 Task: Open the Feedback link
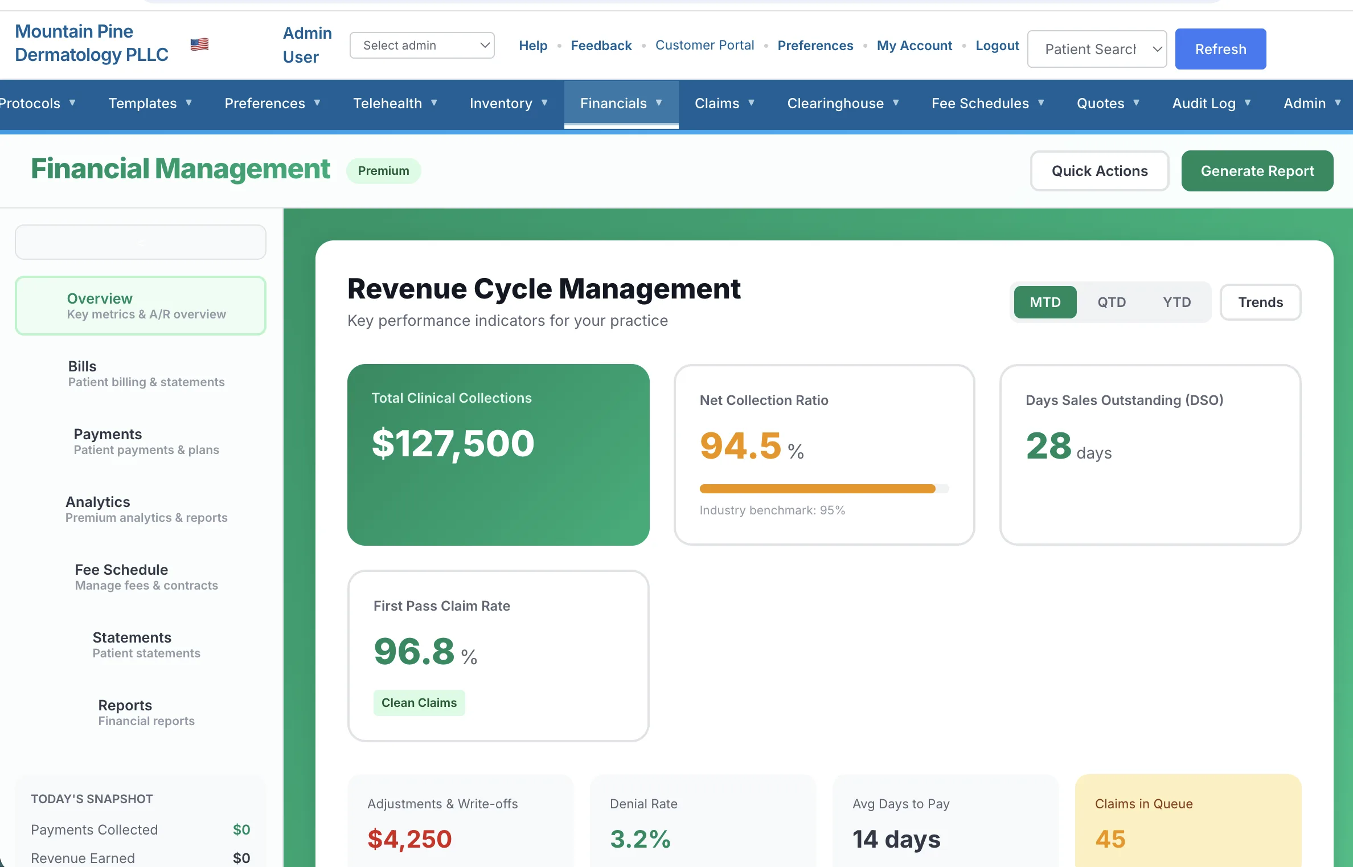[x=601, y=46]
